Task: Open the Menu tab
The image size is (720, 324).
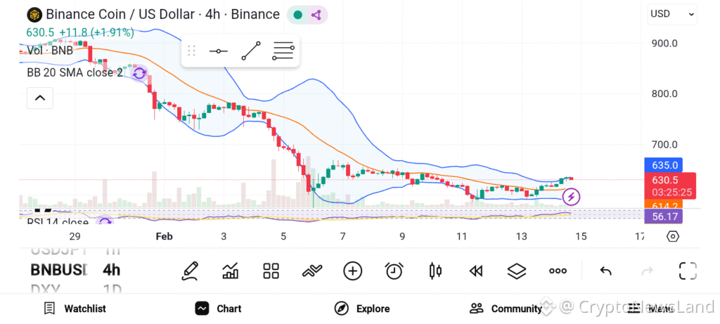Action: coord(650,309)
